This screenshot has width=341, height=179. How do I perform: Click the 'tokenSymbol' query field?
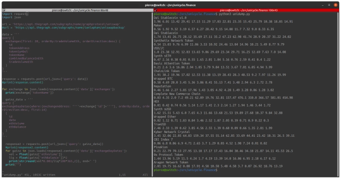[x=18, y=52]
